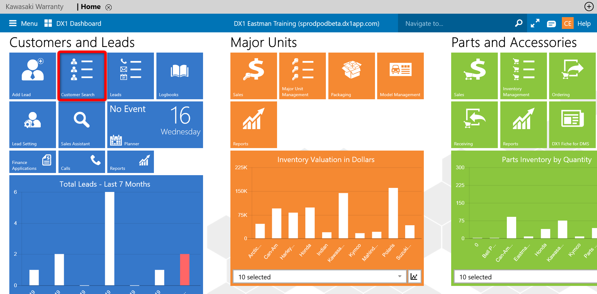Open the Leads tile
Viewport: 597px width, 294px height.
131,76
